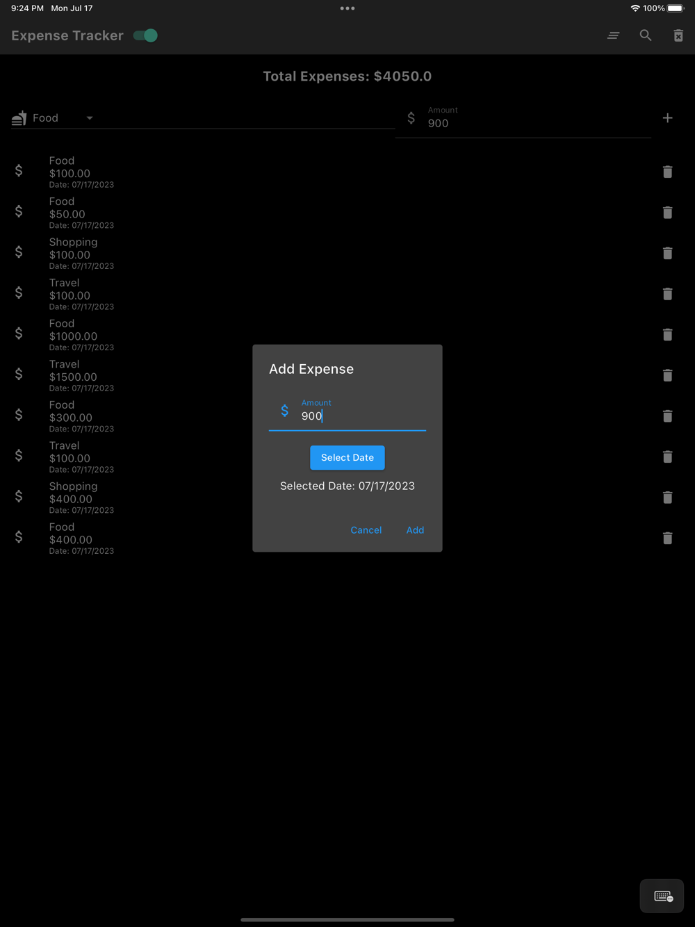
Task: Tap the food category icon beside the dropdown
Action: 19,118
